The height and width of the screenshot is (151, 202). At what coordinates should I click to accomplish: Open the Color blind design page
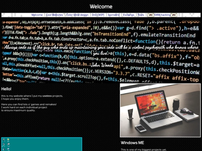(x=77, y=15)
